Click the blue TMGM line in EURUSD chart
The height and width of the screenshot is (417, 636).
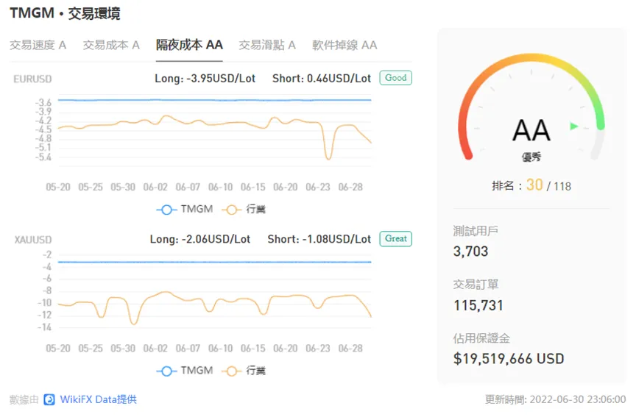(214, 100)
